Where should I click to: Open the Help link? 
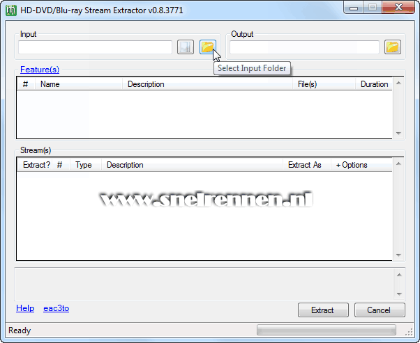click(25, 308)
